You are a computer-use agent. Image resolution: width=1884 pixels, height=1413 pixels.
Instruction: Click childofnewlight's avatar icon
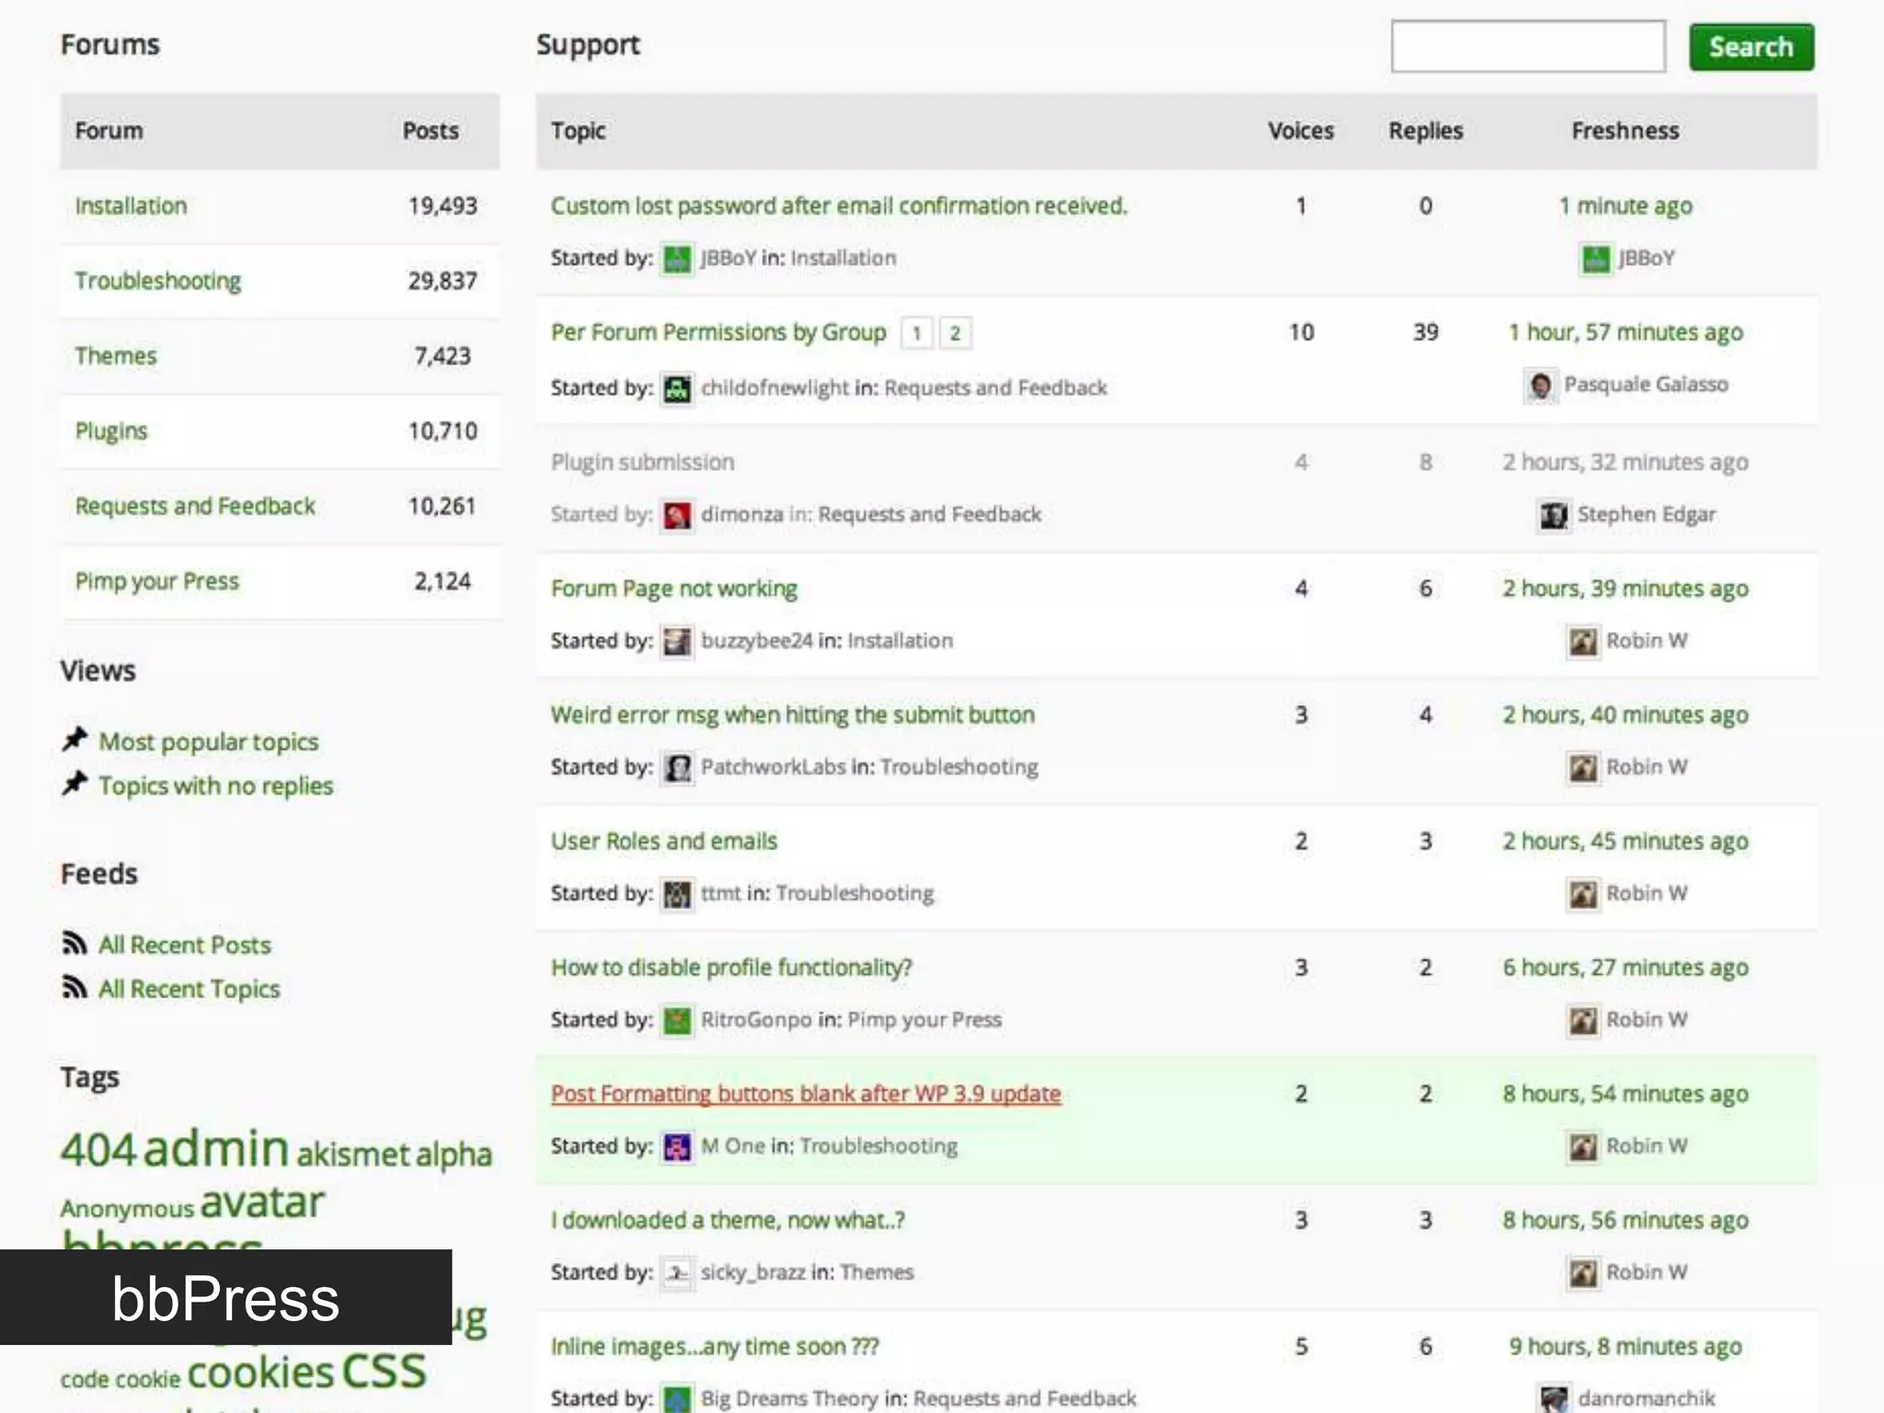coord(677,388)
